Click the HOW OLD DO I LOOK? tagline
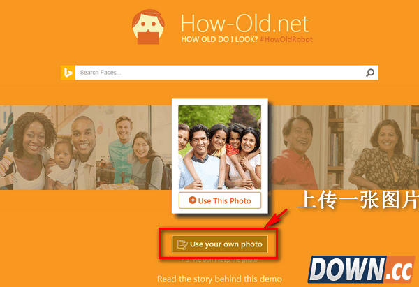 click(x=219, y=39)
